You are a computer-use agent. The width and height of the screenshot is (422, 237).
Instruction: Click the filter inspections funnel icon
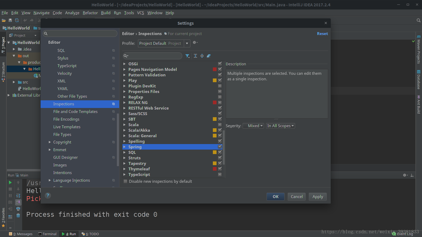coord(187,56)
